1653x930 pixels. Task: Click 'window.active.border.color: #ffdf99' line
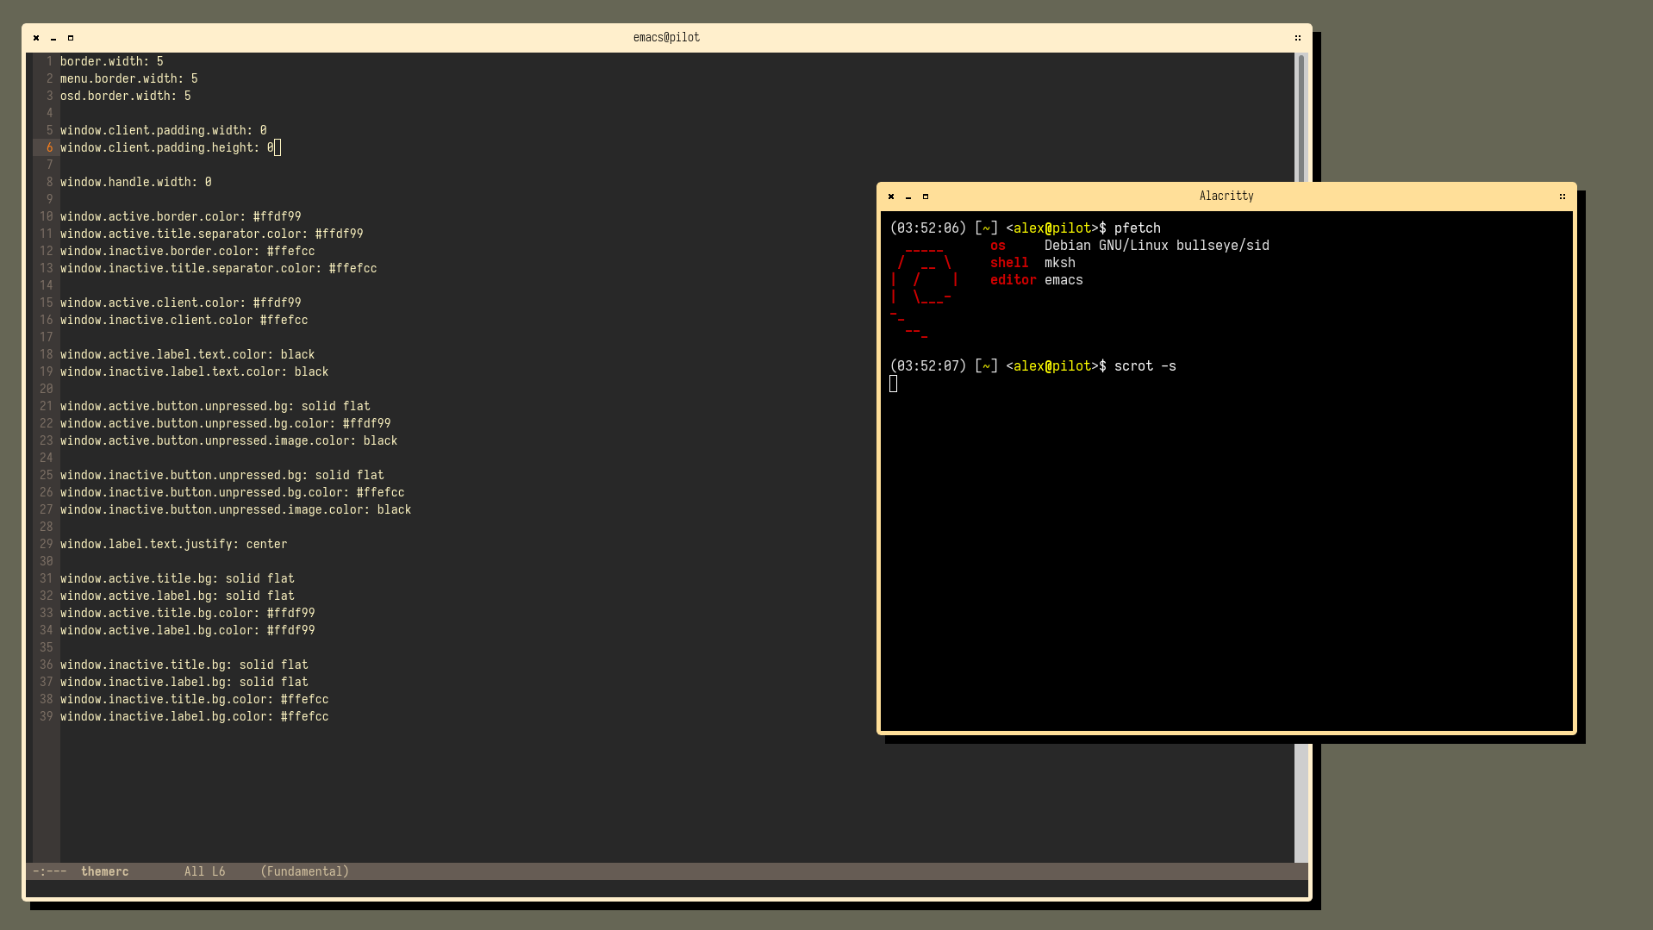coord(181,216)
